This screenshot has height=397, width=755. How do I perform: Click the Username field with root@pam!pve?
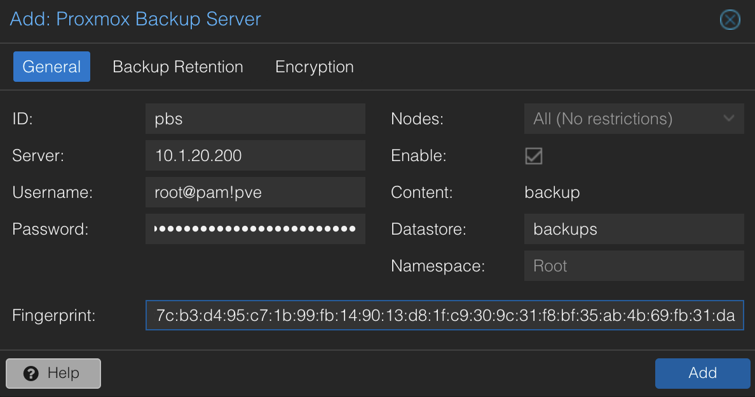(x=255, y=192)
